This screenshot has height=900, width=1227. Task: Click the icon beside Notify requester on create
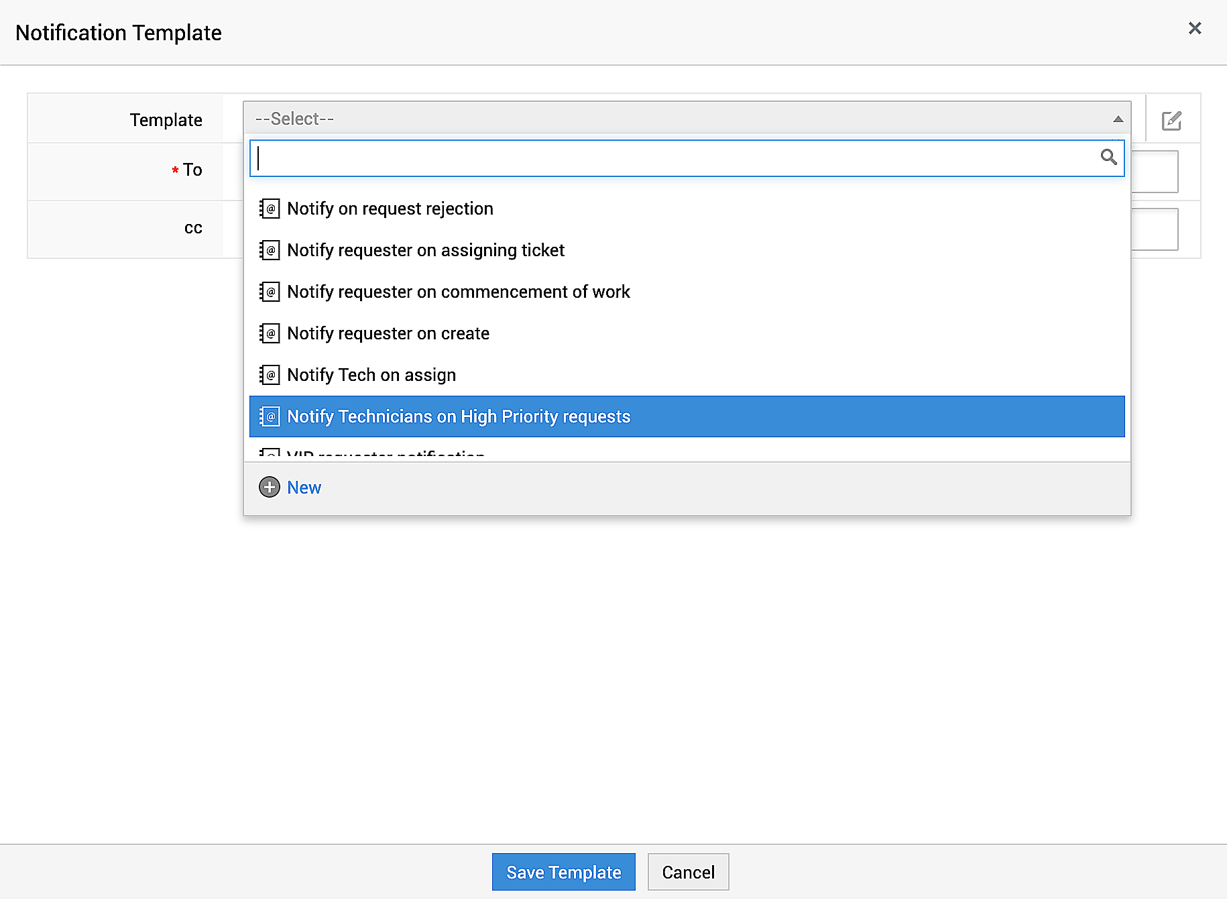click(270, 333)
